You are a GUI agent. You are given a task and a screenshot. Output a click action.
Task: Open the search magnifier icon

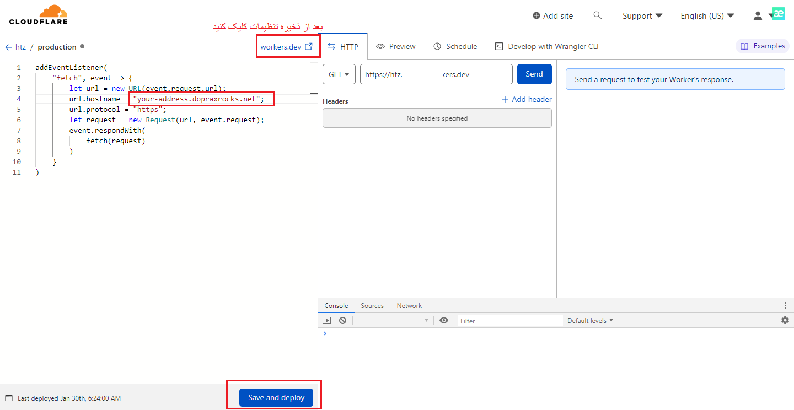point(598,15)
